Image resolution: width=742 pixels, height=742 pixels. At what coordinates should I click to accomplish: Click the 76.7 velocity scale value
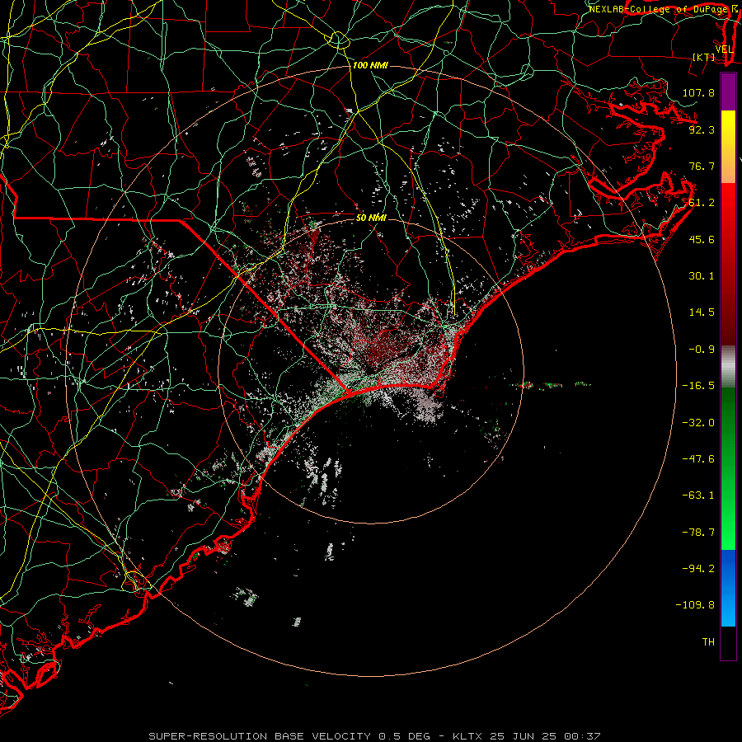pos(702,166)
